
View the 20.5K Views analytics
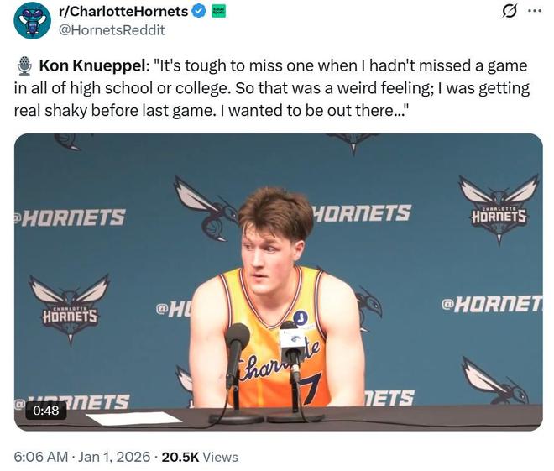coord(199,457)
